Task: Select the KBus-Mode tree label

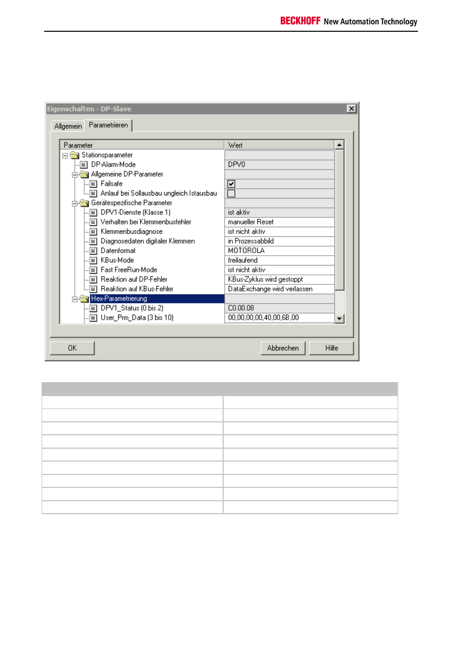Action: pyautogui.click(x=118, y=260)
